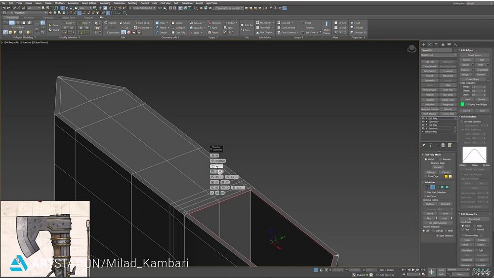Click the QSlice ribbon tool
Image resolution: width=494 pixels, height=278 pixels.
(125, 23)
